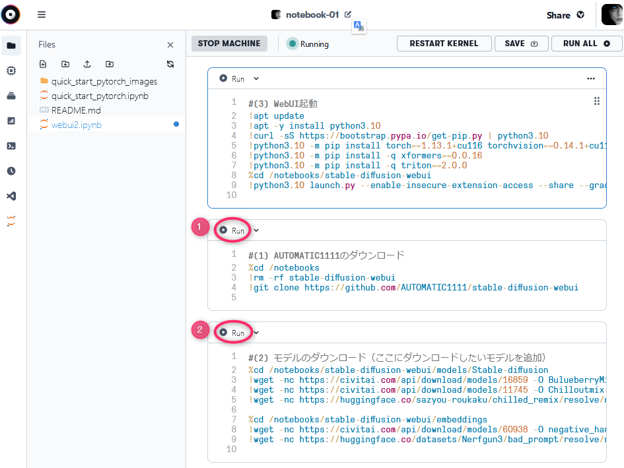This screenshot has height=468, width=624.
Task: Open the hamburger menu at top left
Action: click(41, 15)
